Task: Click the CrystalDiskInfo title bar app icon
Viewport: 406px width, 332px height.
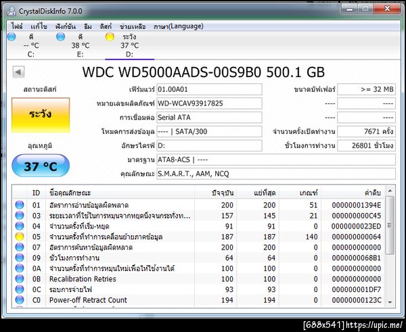Action: pyautogui.click(x=12, y=11)
